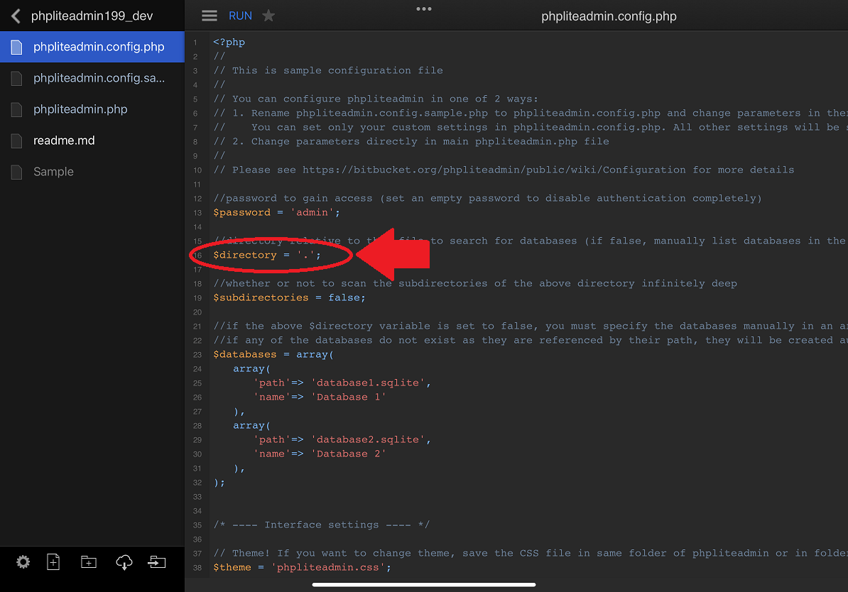The height and width of the screenshot is (592, 848).
Task: Click the '//password to gain access' comment line
Action: (x=487, y=199)
